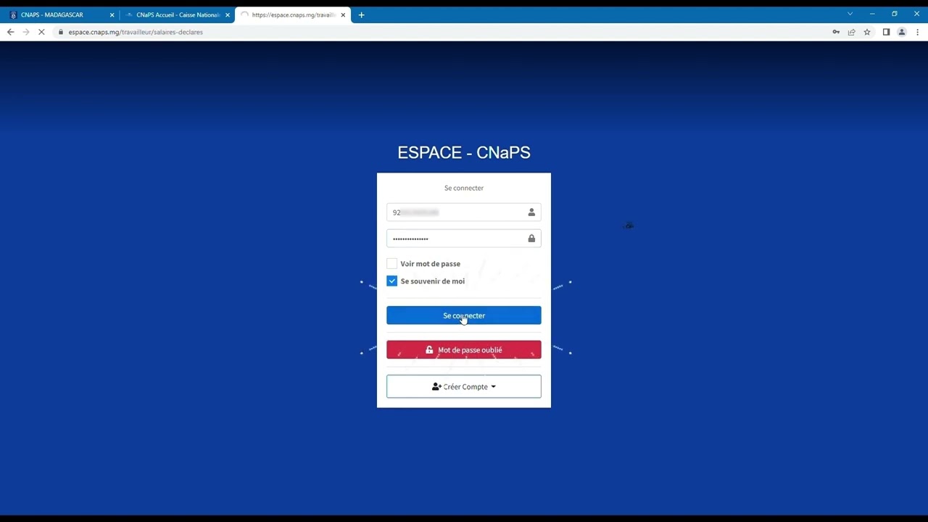The image size is (928, 522).
Task: Restore down the browser window
Action: (x=895, y=14)
